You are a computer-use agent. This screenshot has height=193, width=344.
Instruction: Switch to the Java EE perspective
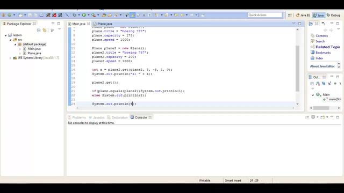pos(303,15)
